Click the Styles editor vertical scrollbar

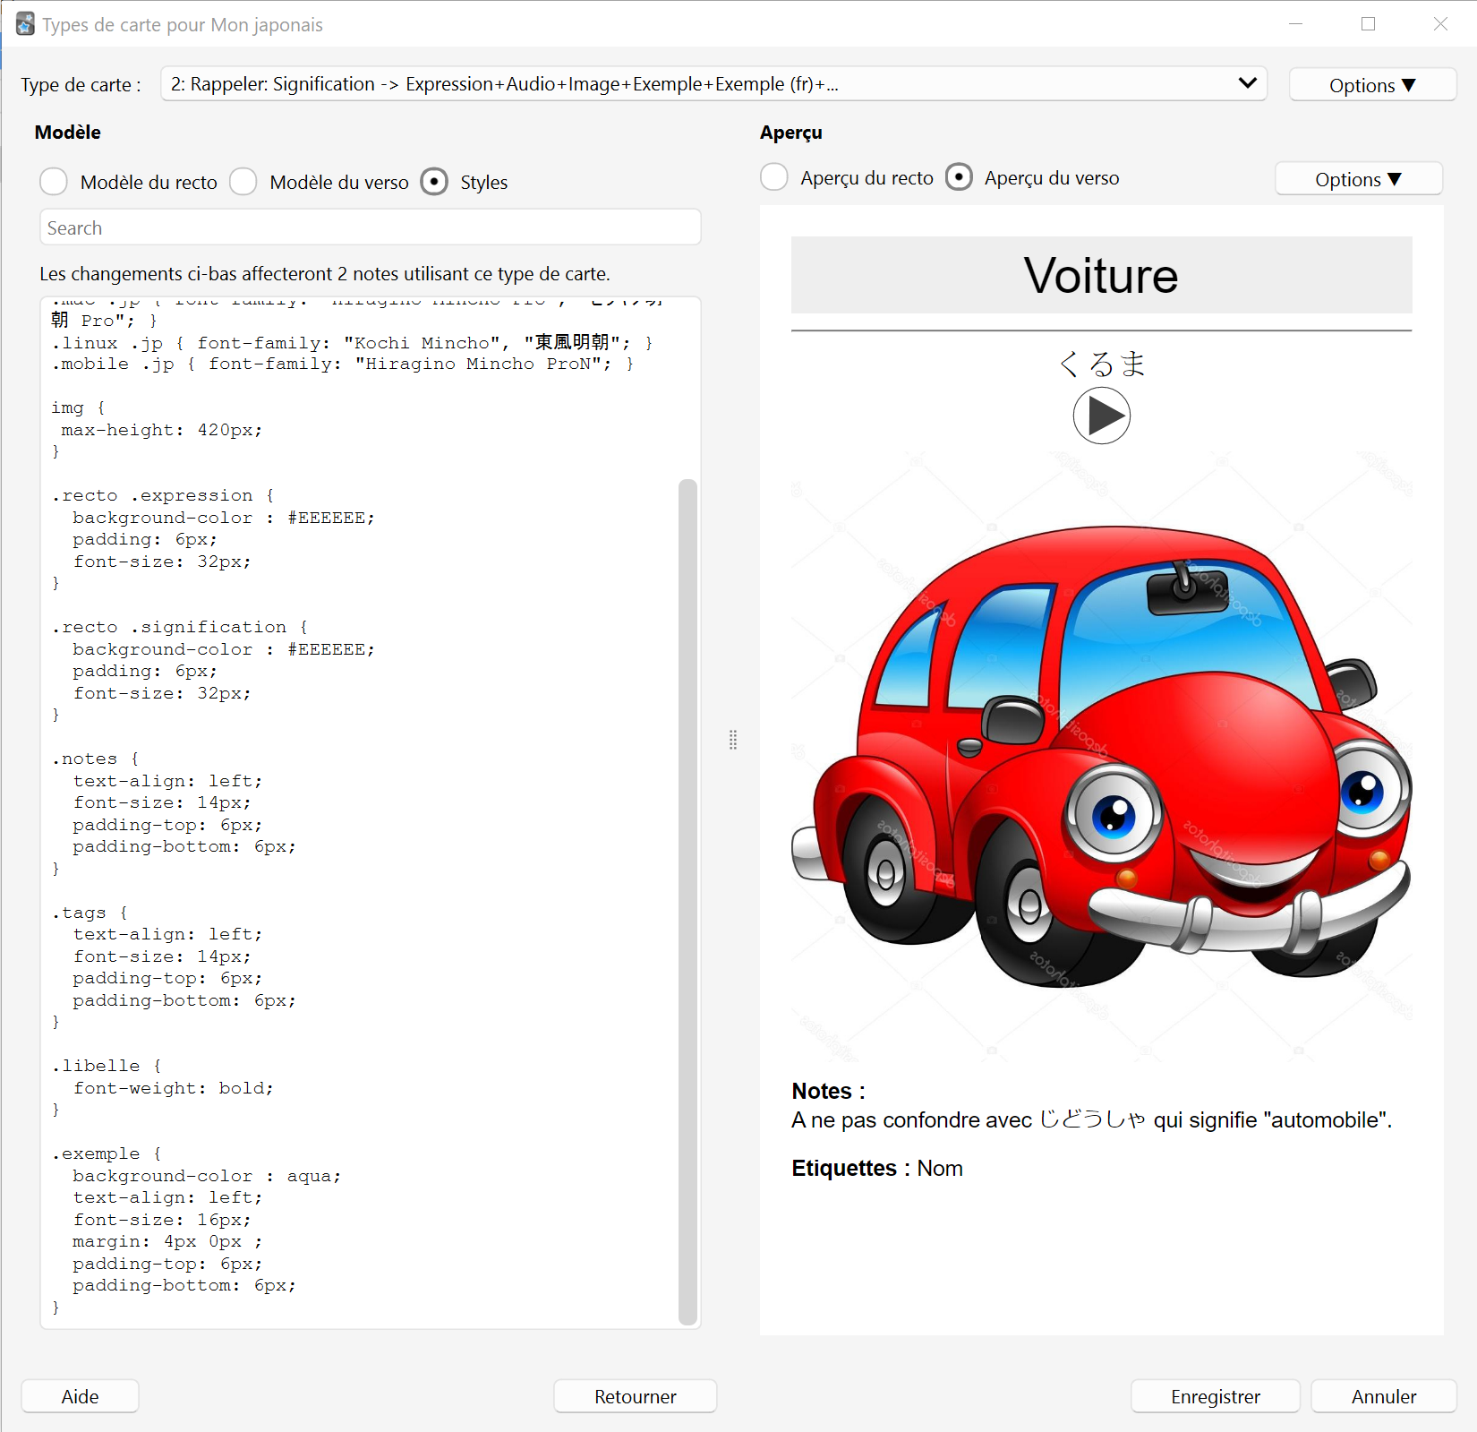[687, 901]
